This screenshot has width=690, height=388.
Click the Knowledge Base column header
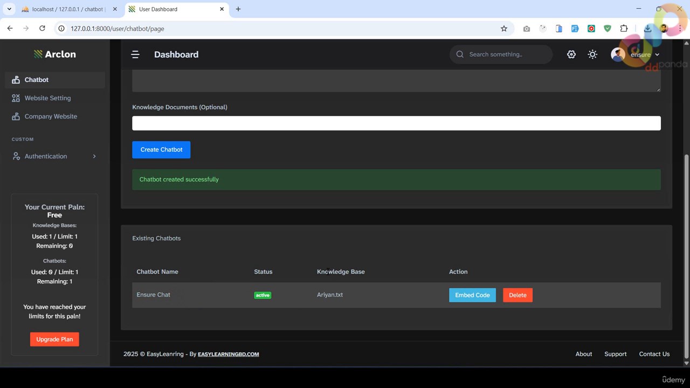click(341, 272)
